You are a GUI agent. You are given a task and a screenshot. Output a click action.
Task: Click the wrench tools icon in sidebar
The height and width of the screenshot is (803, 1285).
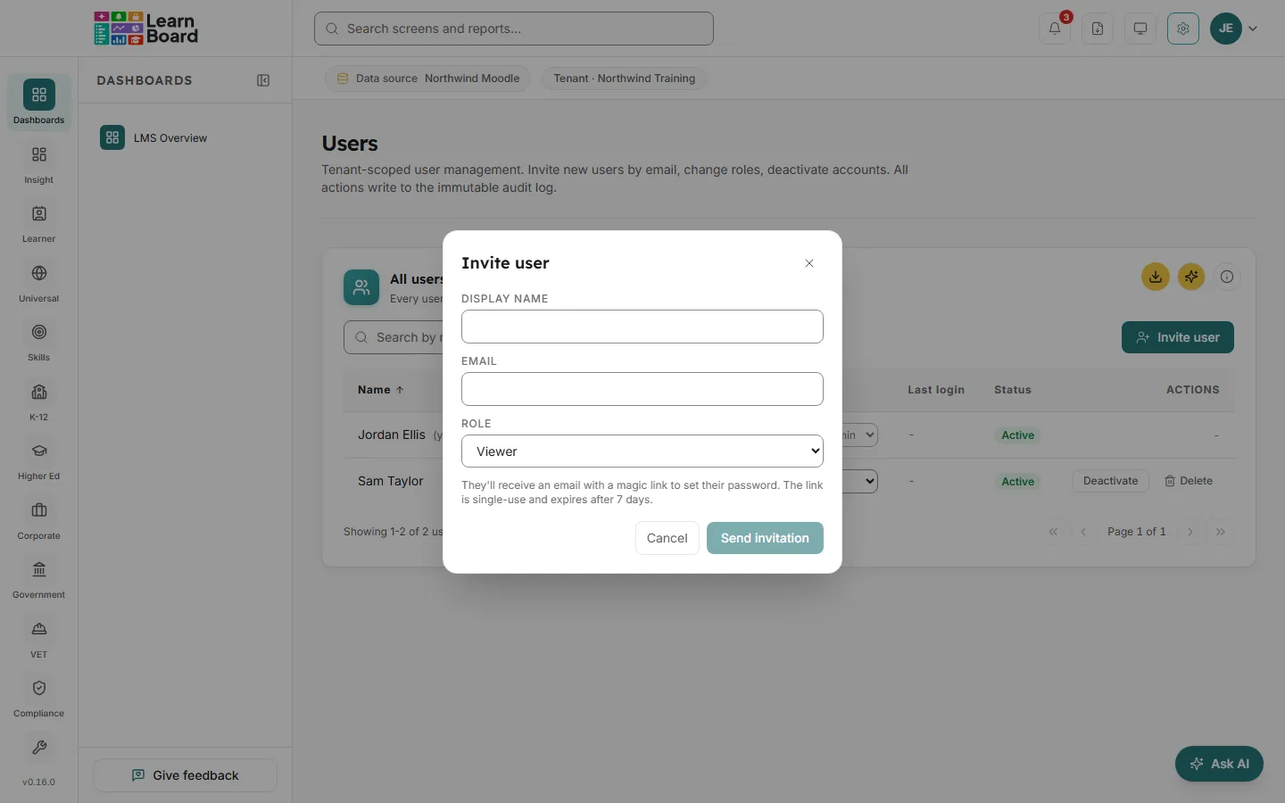click(39, 748)
